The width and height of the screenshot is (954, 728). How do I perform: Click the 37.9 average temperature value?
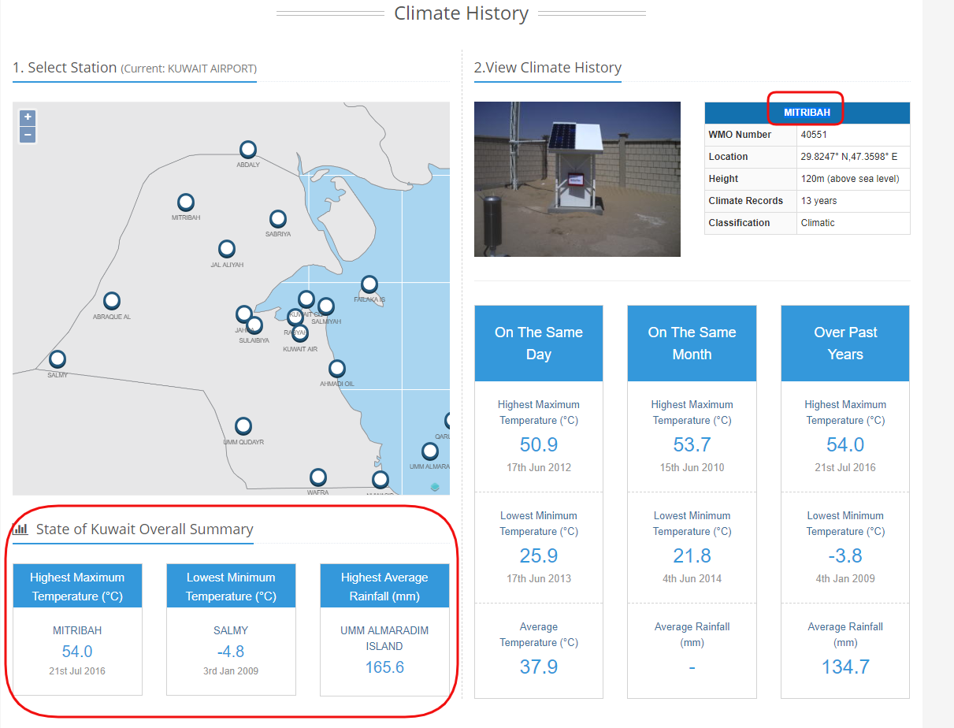pos(539,667)
